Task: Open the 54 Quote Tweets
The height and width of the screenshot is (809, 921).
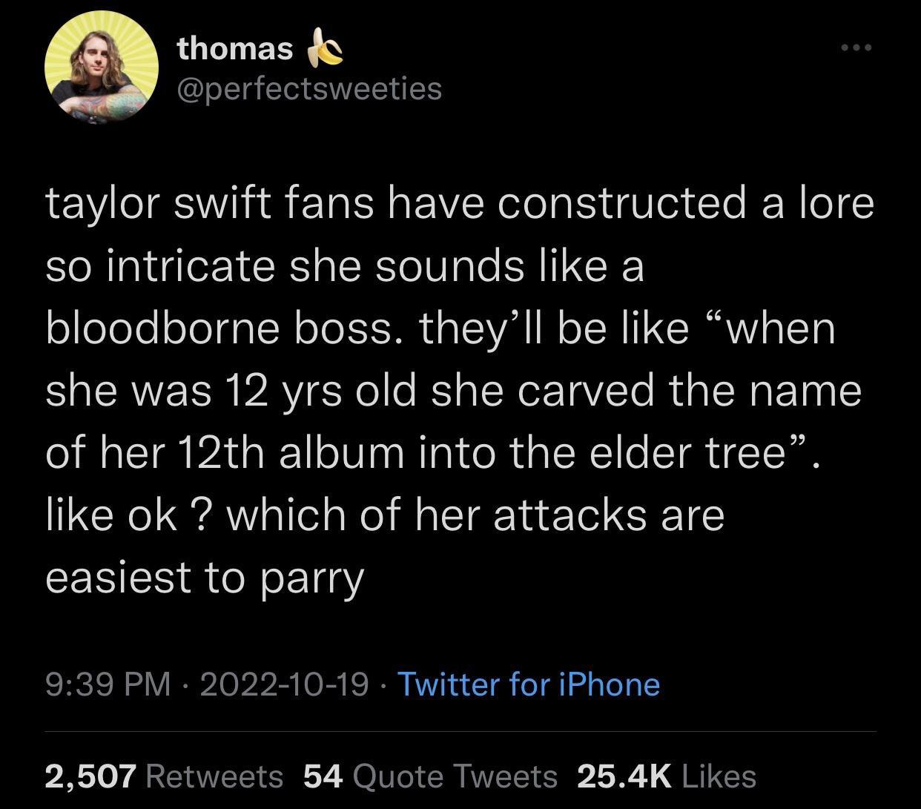Action: click(433, 776)
